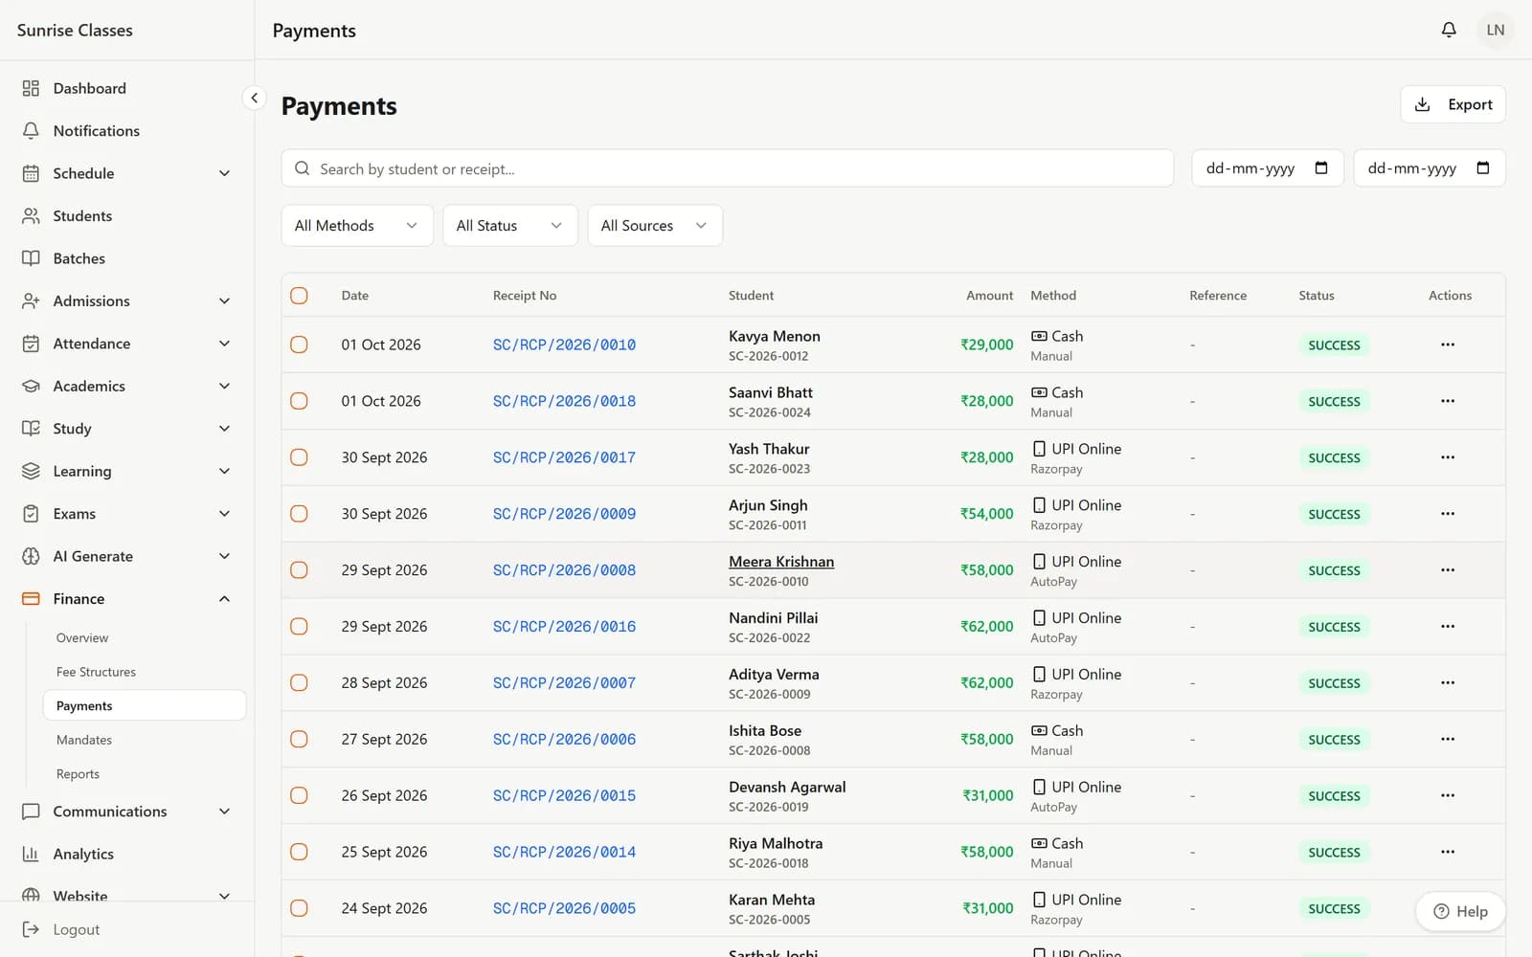
Task: Open Analytics in the sidebar
Action: click(126, 854)
